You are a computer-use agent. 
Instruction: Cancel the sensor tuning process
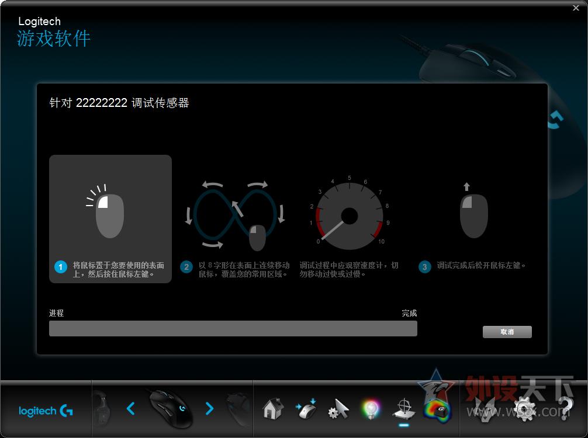click(507, 332)
